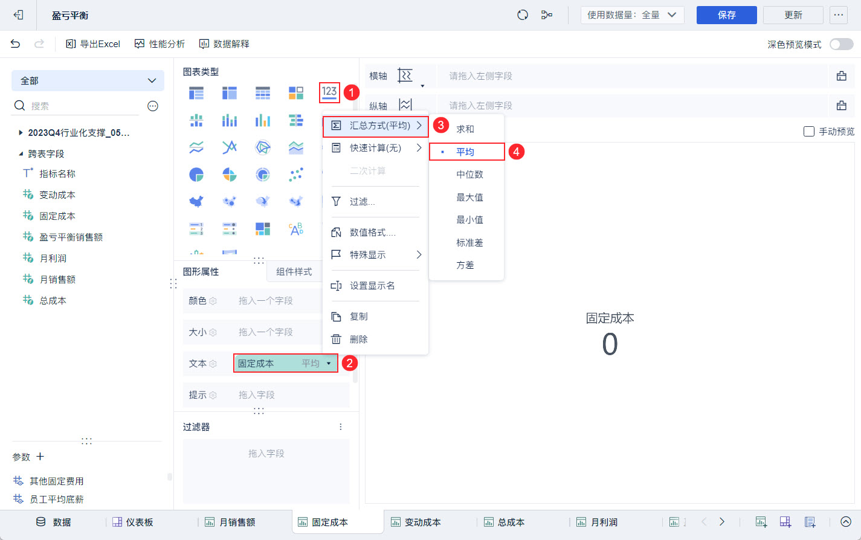
Task: Click 导出Excel button
Action: [x=93, y=44]
